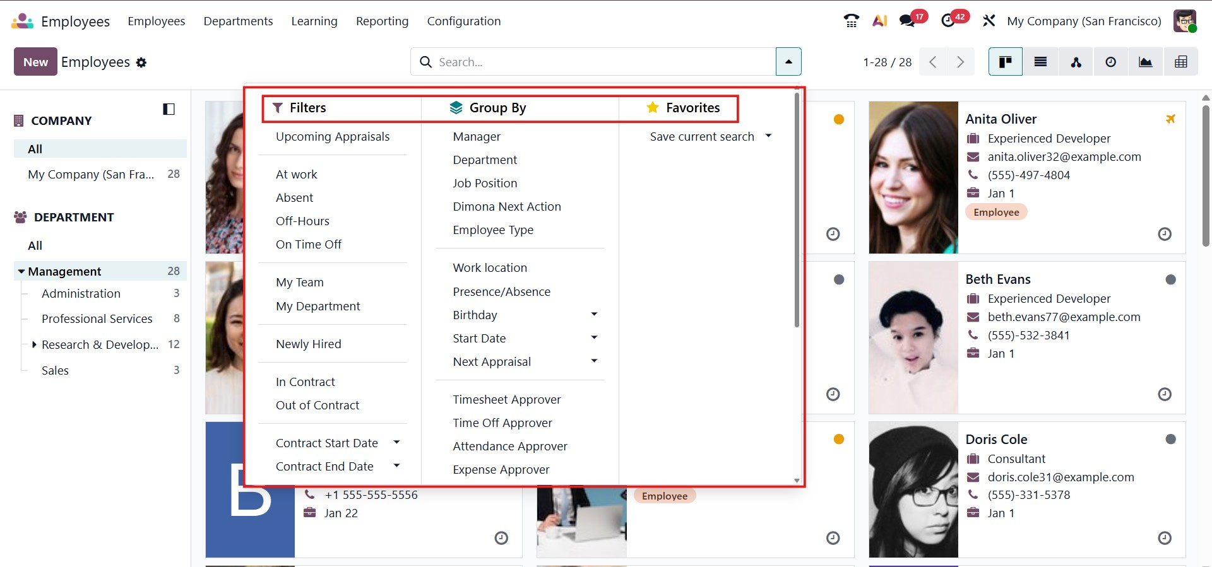Switch to the Activity view
1212x567 pixels.
[x=1110, y=62]
